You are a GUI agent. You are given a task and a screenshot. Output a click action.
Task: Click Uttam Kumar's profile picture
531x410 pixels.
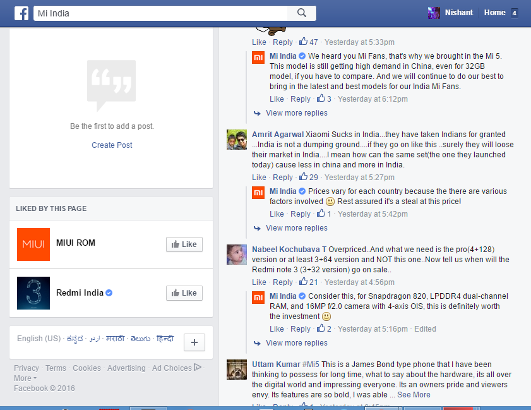(x=237, y=370)
